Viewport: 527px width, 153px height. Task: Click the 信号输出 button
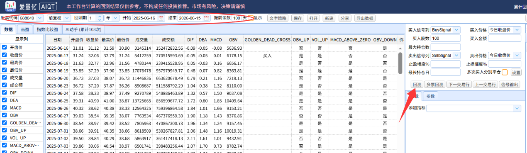510,84
